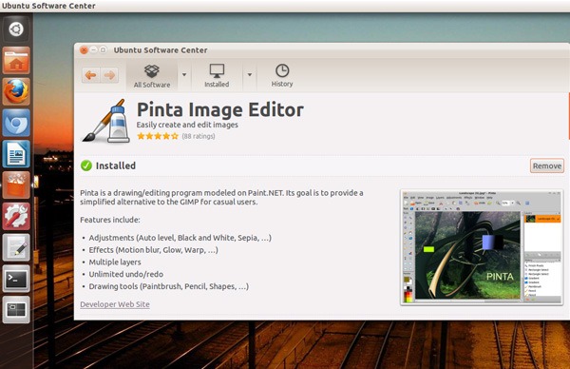This screenshot has height=369, width=570.
Task: Click the top panel 'Ubuntu Software Center' title
Action: pyautogui.click(x=48, y=6)
